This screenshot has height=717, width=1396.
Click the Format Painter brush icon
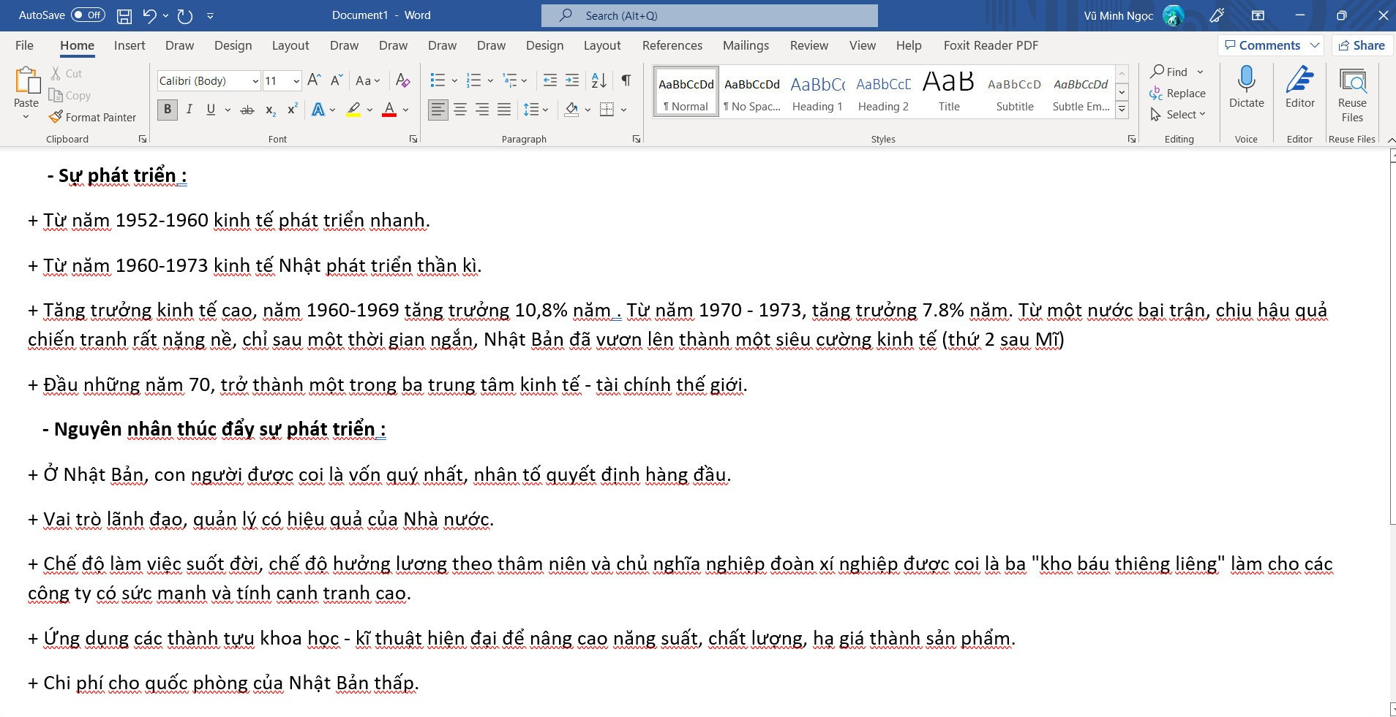pyautogui.click(x=56, y=117)
